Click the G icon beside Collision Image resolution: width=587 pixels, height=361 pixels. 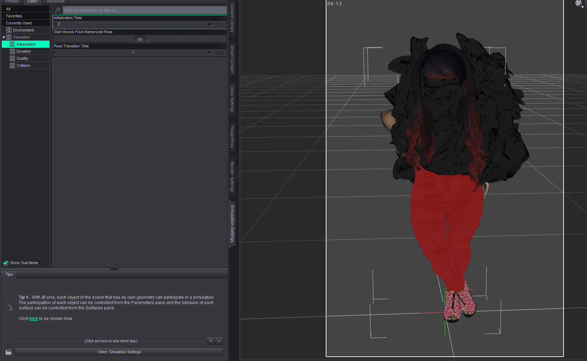point(12,65)
